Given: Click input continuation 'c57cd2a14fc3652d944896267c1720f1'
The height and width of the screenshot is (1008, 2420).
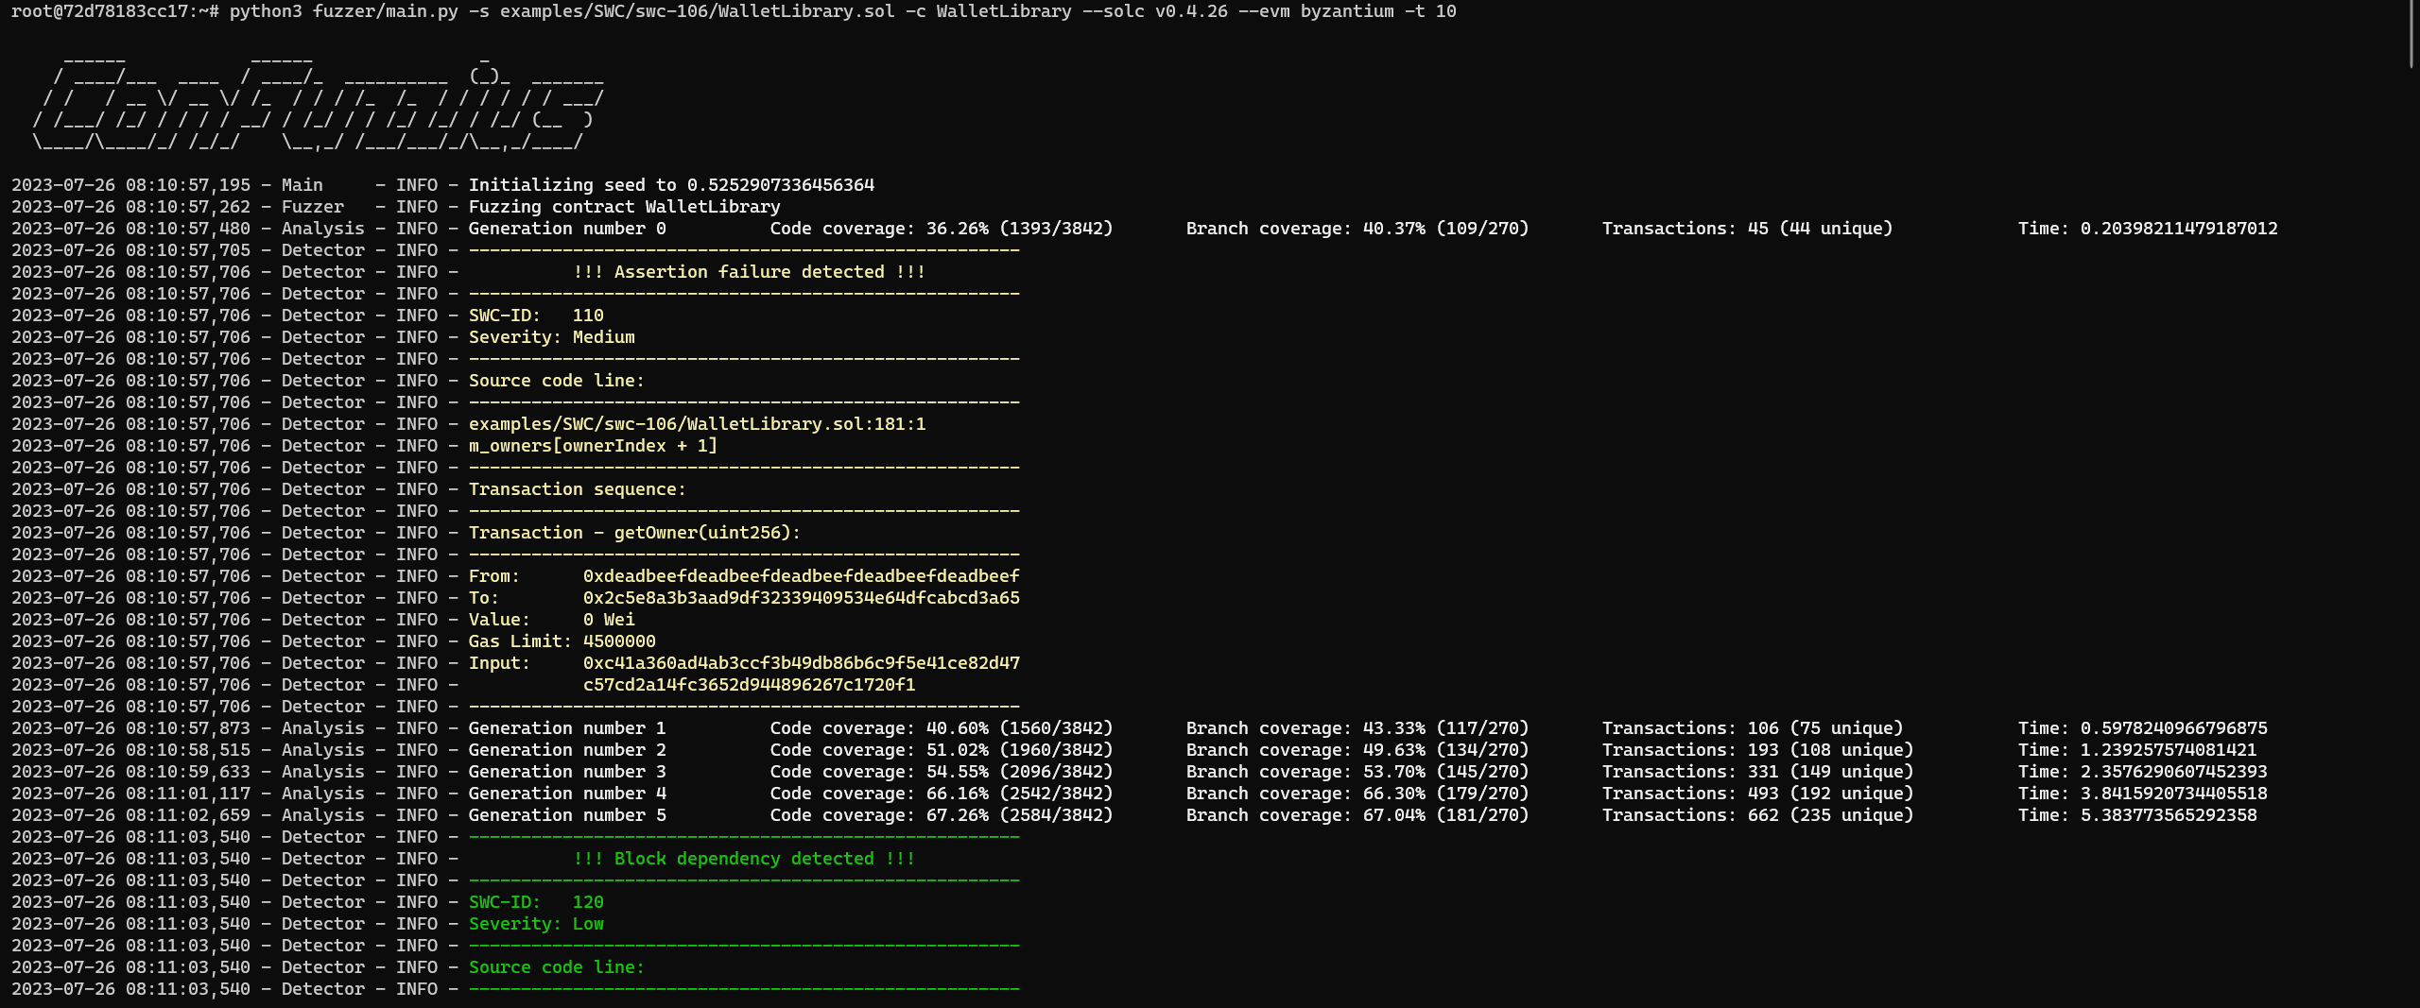Looking at the screenshot, I should point(750,685).
